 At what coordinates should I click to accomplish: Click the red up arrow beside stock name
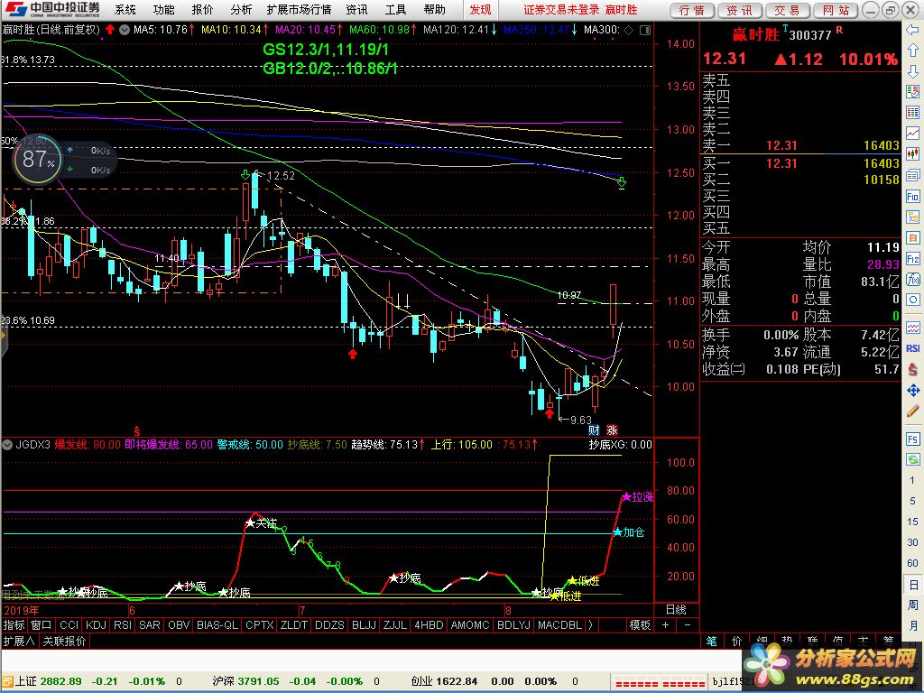(110, 30)
